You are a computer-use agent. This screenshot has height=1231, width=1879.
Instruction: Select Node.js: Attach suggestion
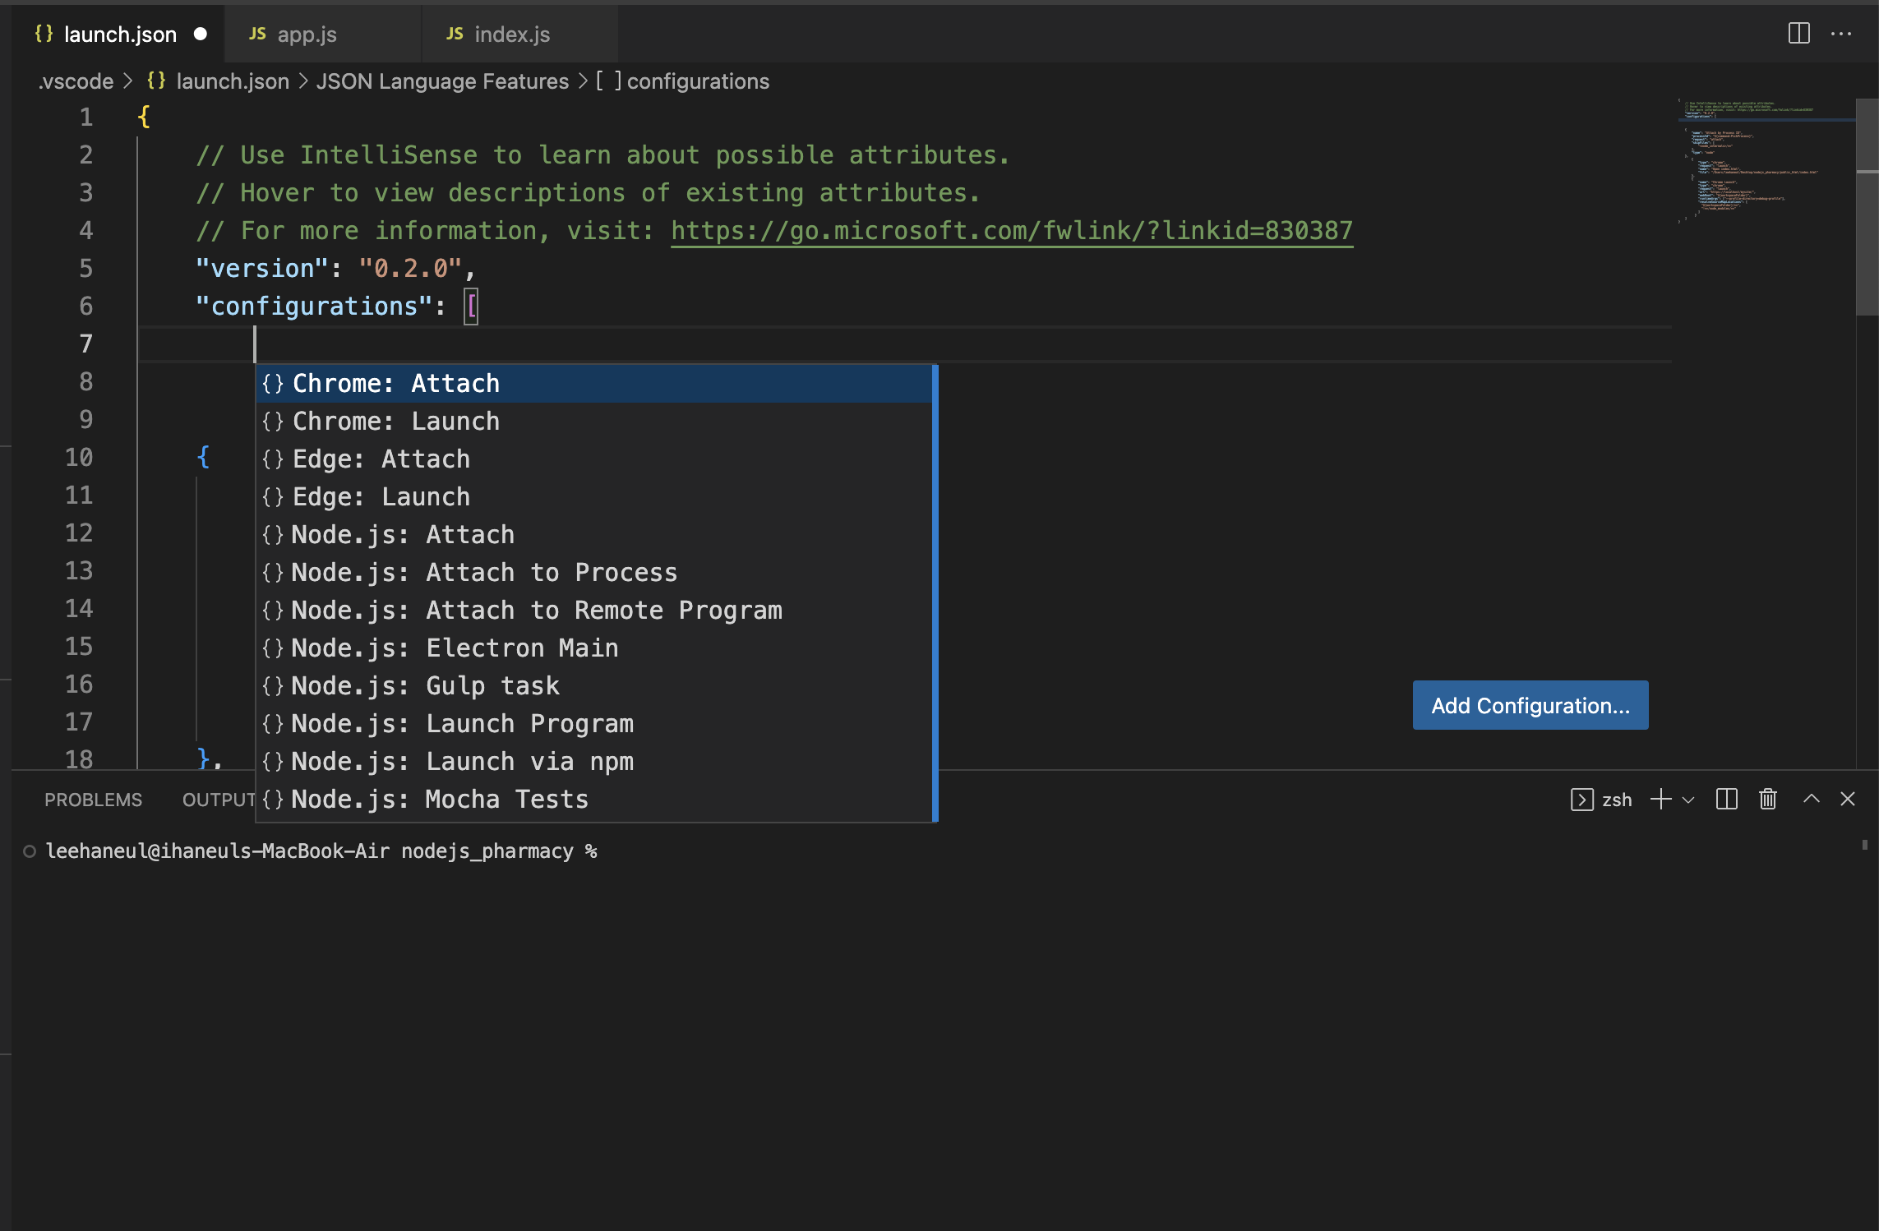tap(594, 535)
